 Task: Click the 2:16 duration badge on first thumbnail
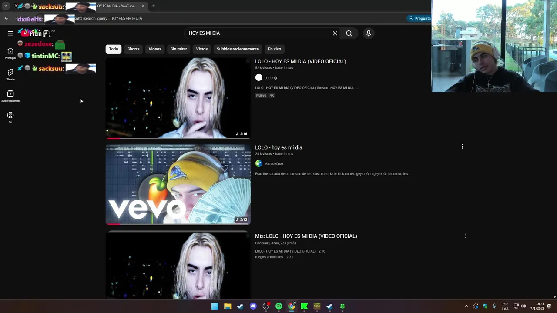tap(242, 134)
